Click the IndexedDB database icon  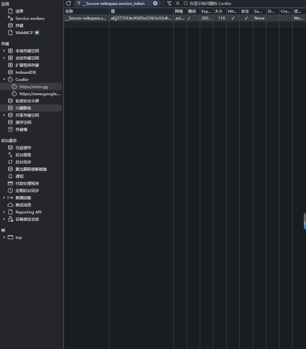(x=10, y=72)
